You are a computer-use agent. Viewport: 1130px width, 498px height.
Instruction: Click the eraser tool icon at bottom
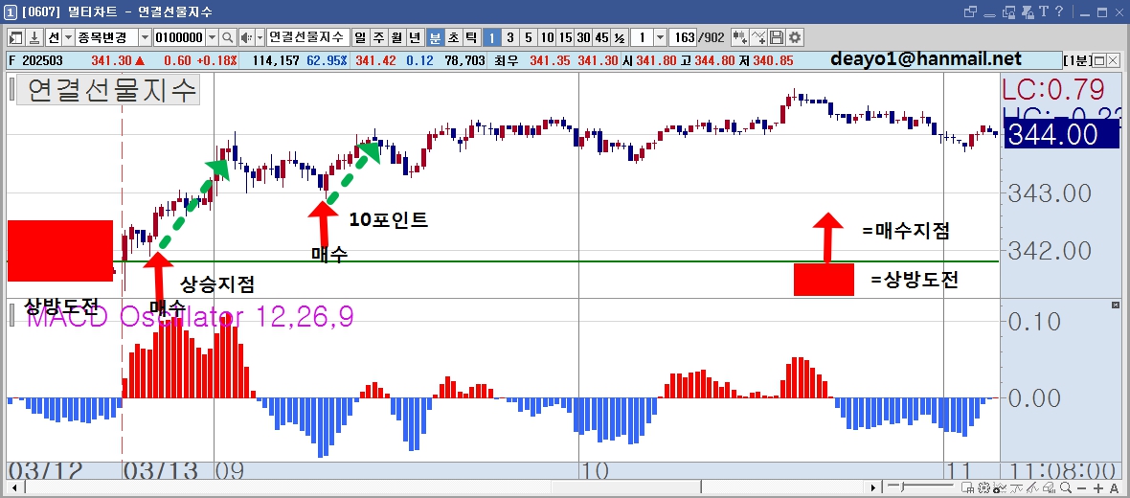1050,487
